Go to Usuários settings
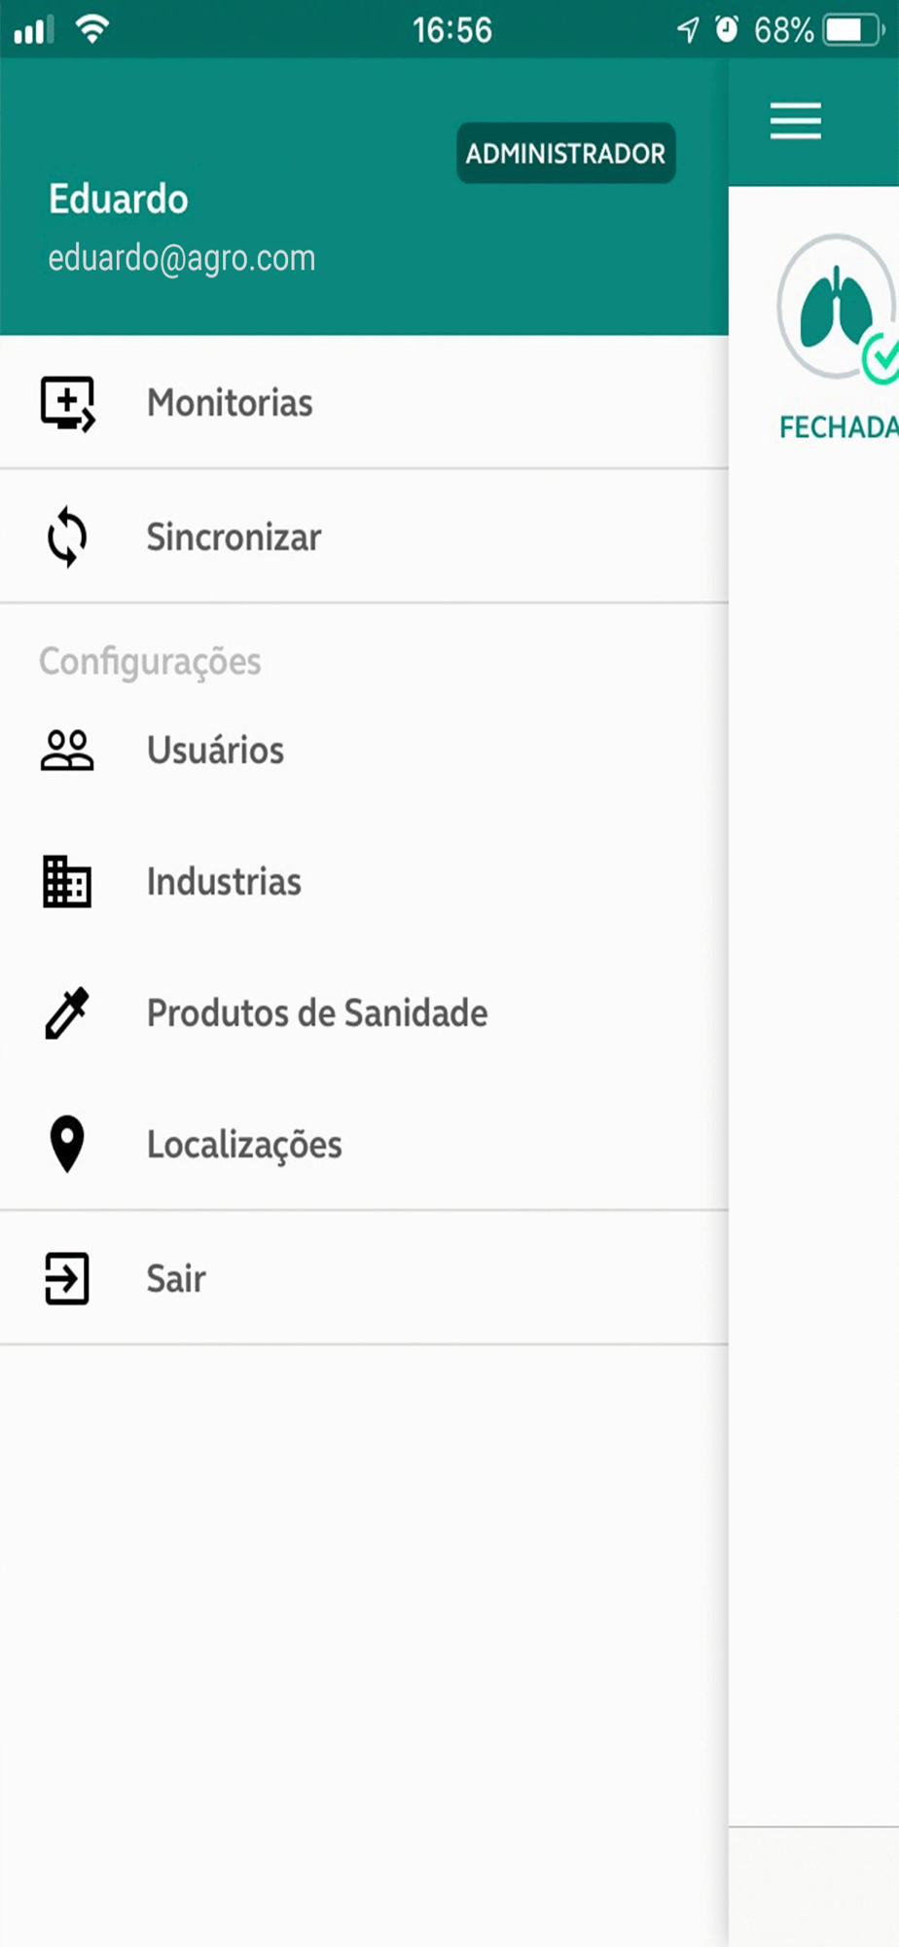This screenshot has height=1947, width=899. (x=215, y=751)
